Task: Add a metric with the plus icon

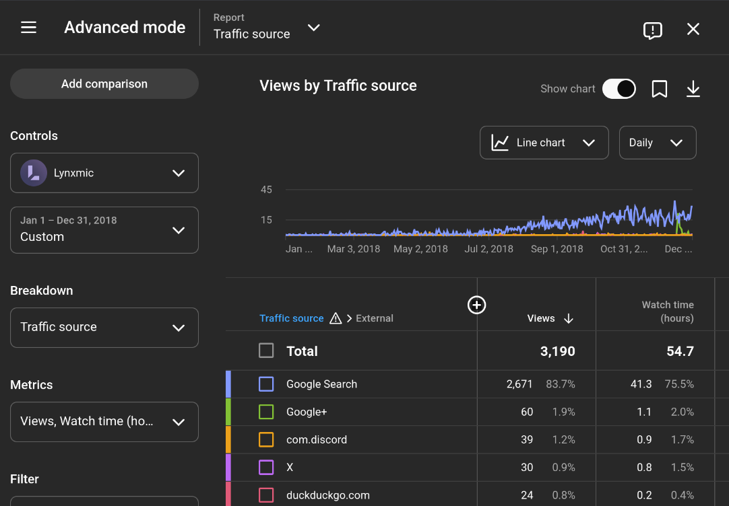Action: pyautogui.click(x=476, y=305)
